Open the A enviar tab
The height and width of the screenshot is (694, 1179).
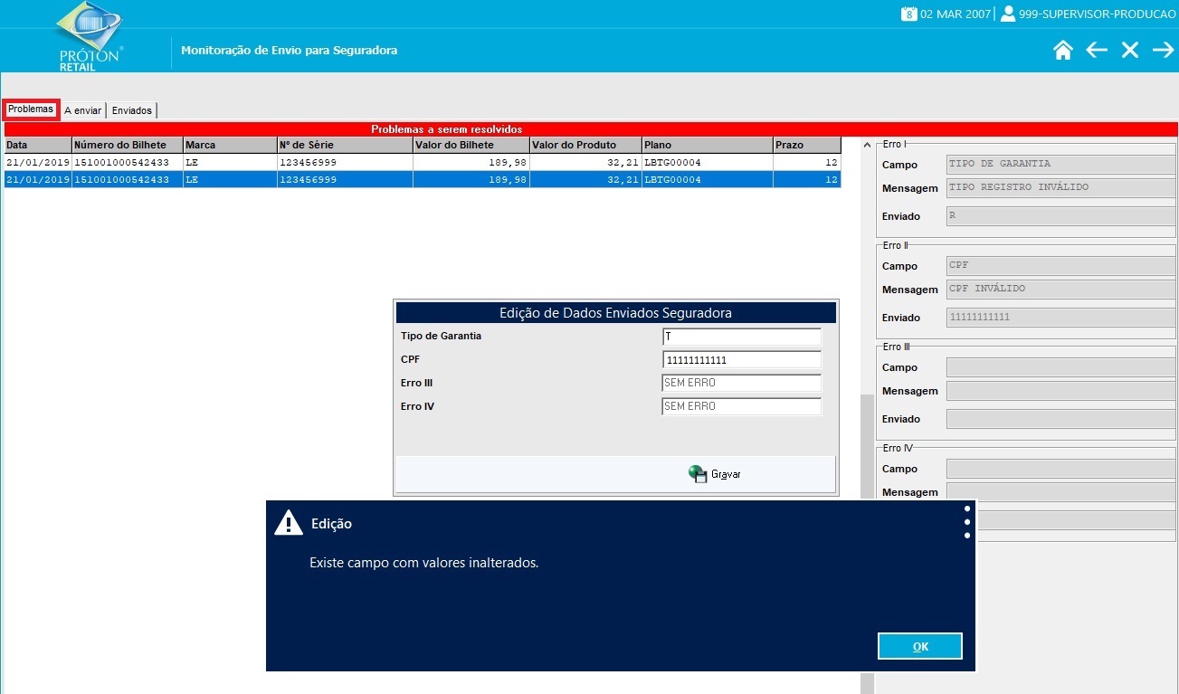82,110
